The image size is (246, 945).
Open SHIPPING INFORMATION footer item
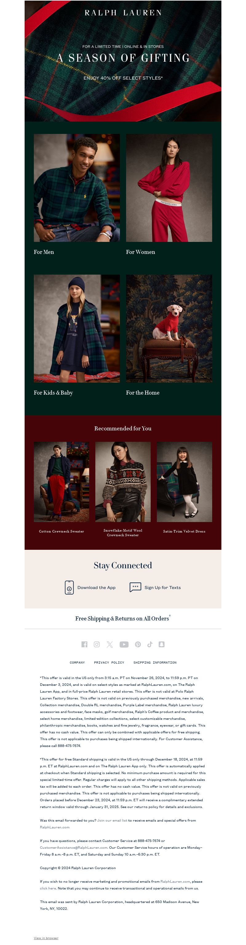tap(155, 662)
